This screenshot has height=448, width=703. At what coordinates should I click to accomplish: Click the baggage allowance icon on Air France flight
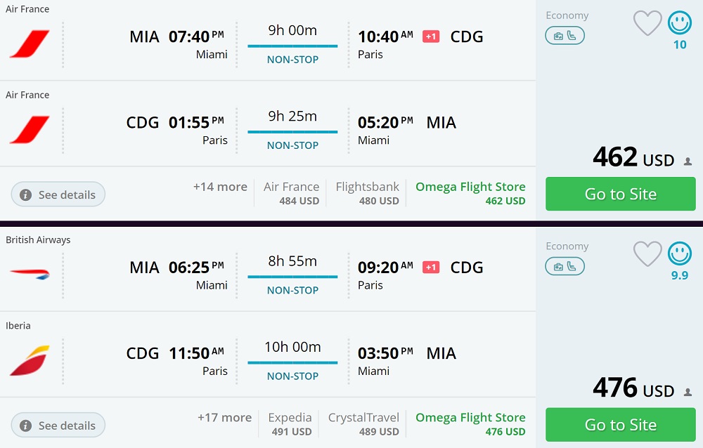click(x=560, y=35)
